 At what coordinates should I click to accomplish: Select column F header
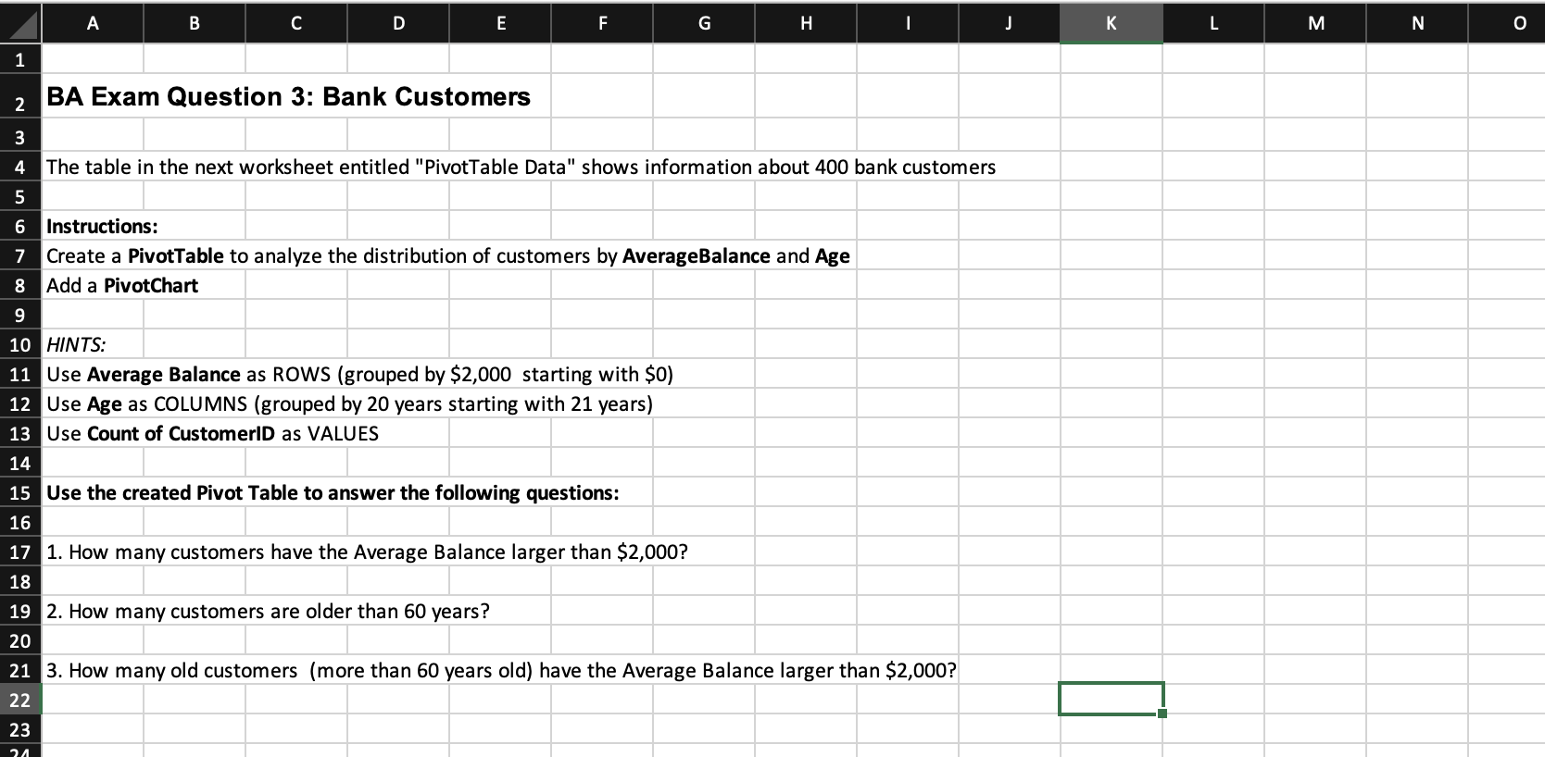pyautogui.click(x=602, y=23)
